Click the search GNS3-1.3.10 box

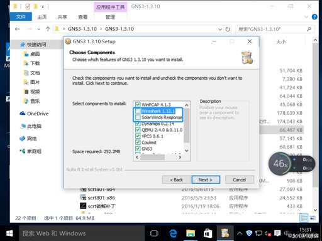click(x=271, y=29)
